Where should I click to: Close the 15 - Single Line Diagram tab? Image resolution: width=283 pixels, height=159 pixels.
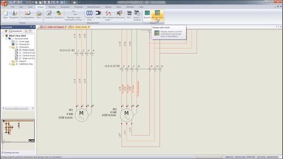tap(66, 27)
